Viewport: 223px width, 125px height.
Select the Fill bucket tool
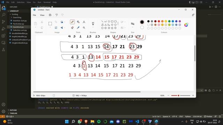78,22
